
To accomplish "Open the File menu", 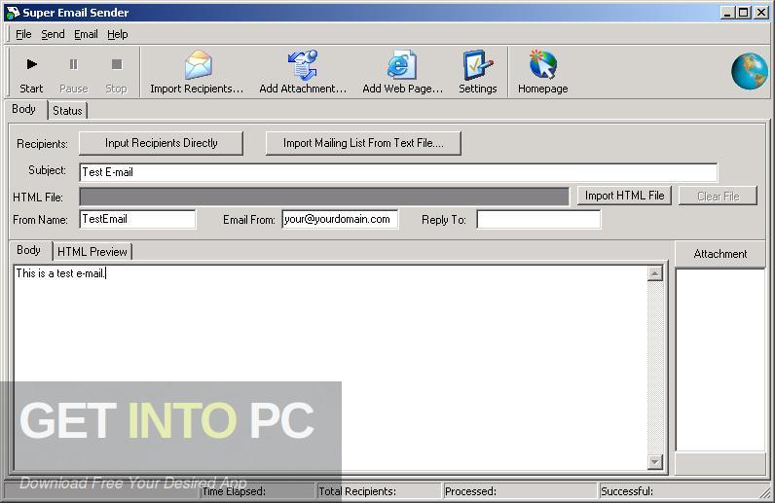I will tap(23, 34).
